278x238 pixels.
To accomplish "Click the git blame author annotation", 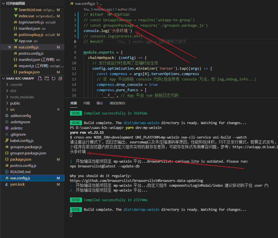I will [110, 9].
